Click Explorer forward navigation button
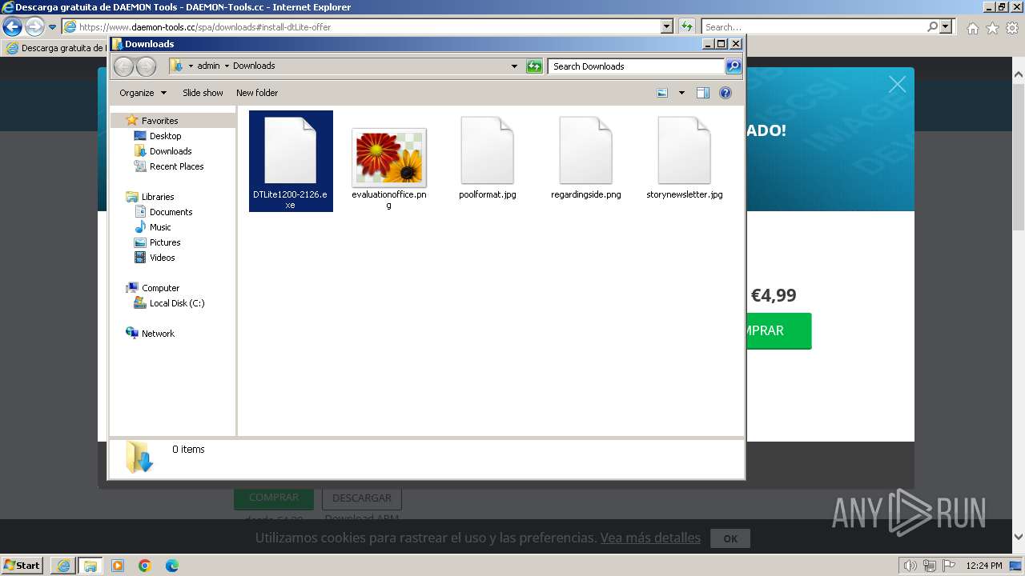The image size is (1025, 576). pos(146,66)
